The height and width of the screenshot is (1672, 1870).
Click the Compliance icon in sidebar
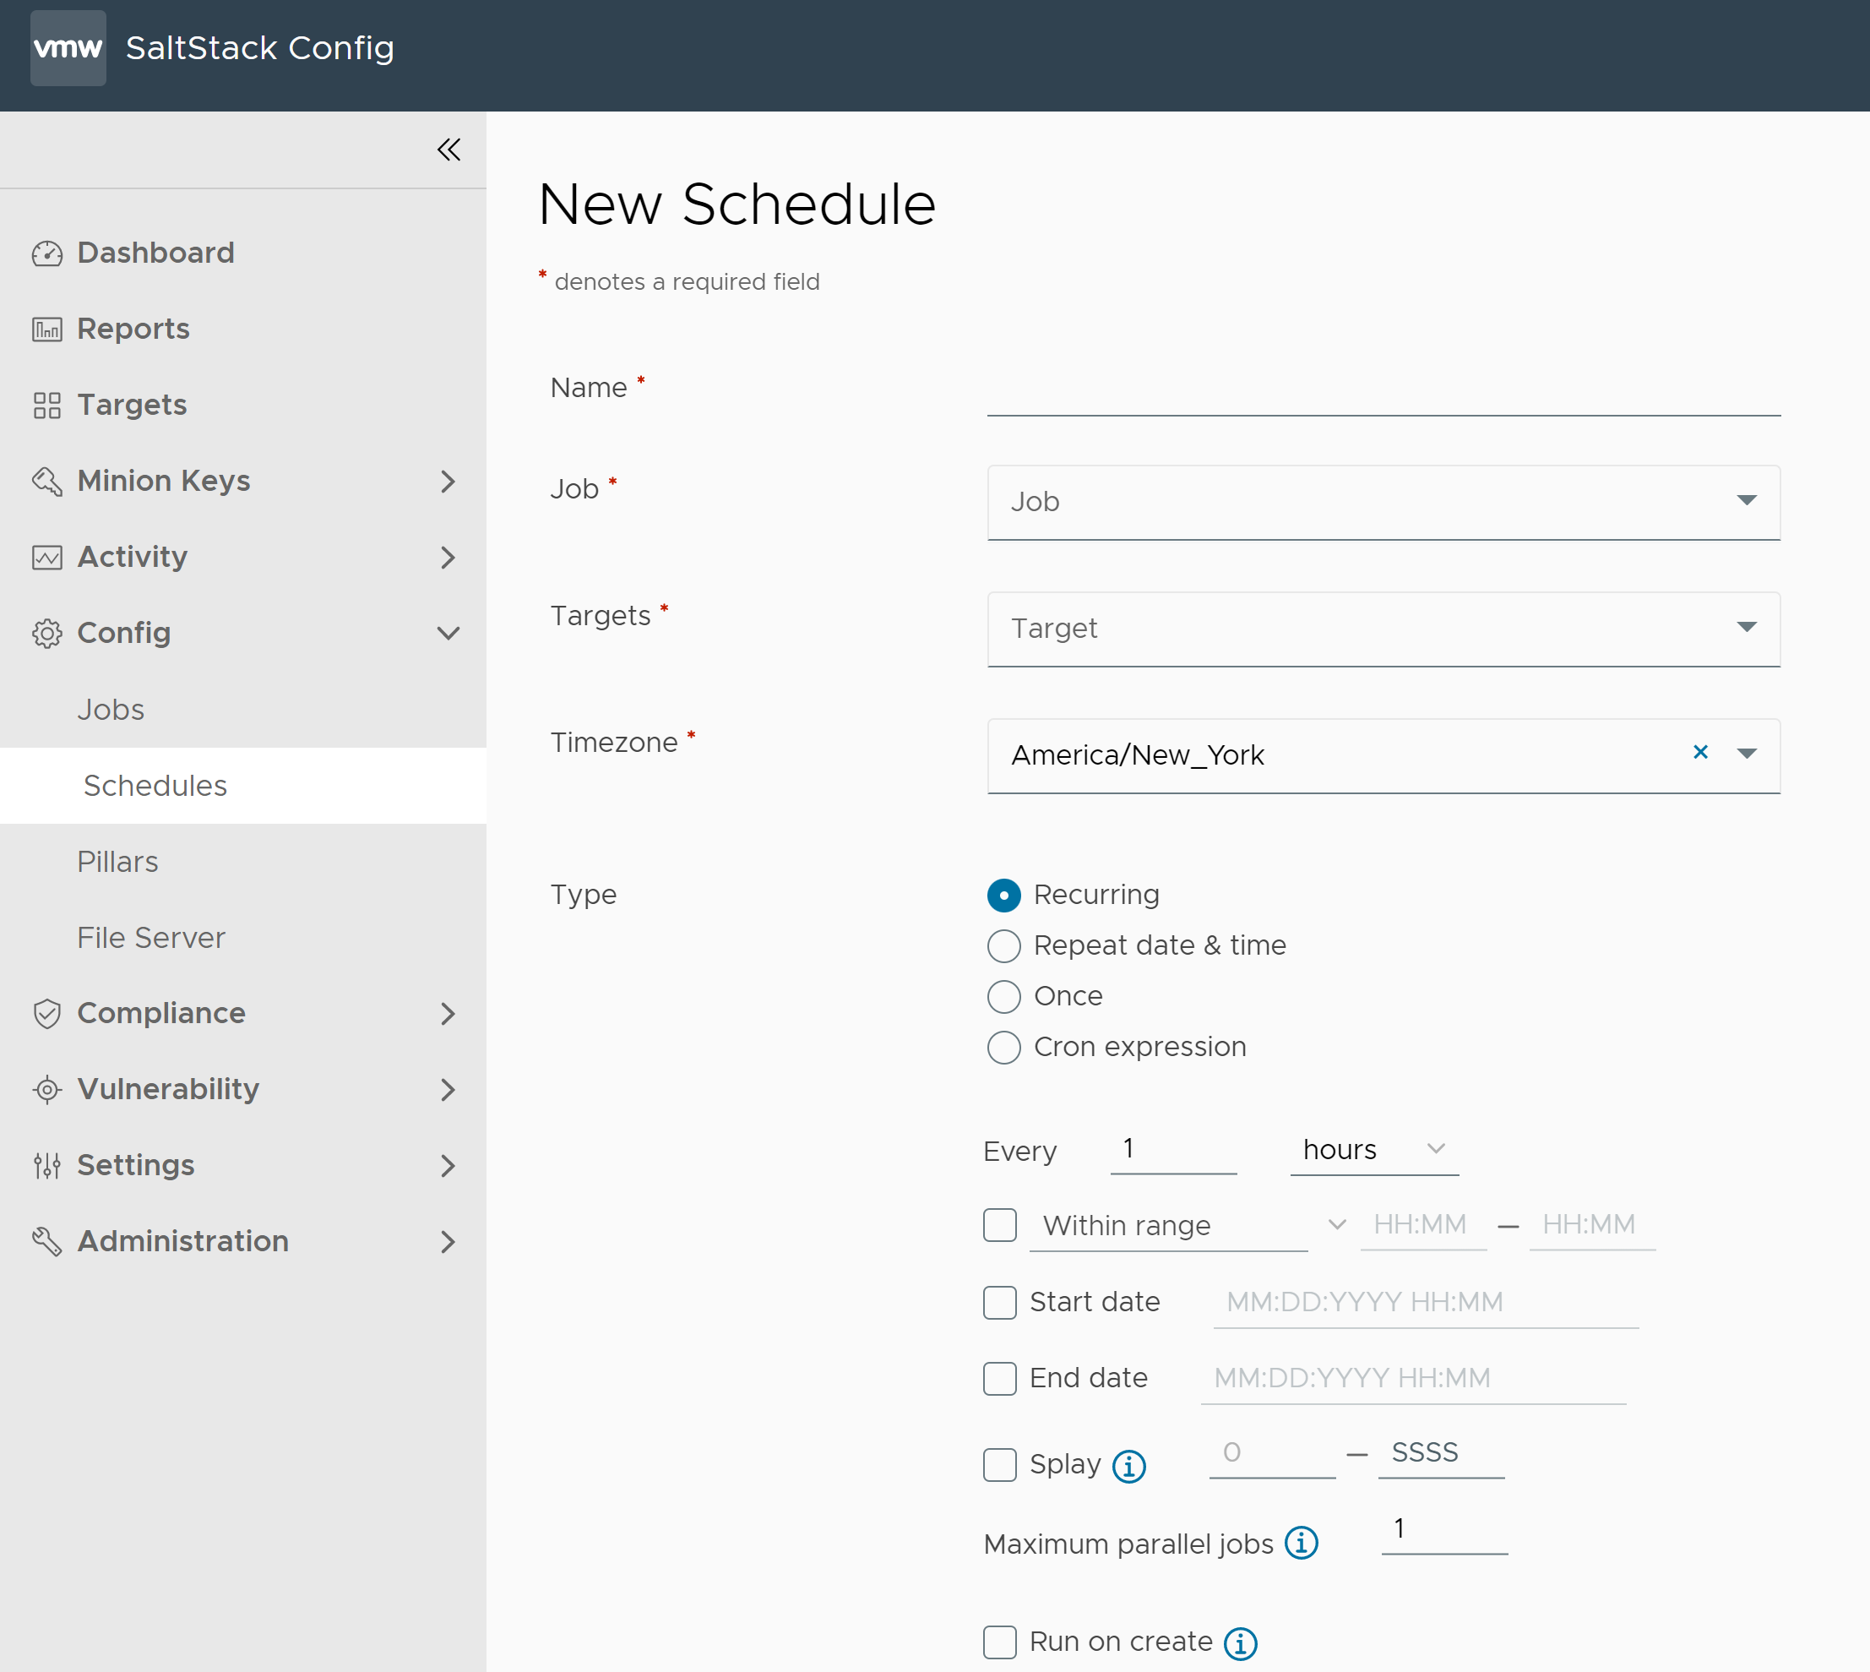click(44, 1012)
